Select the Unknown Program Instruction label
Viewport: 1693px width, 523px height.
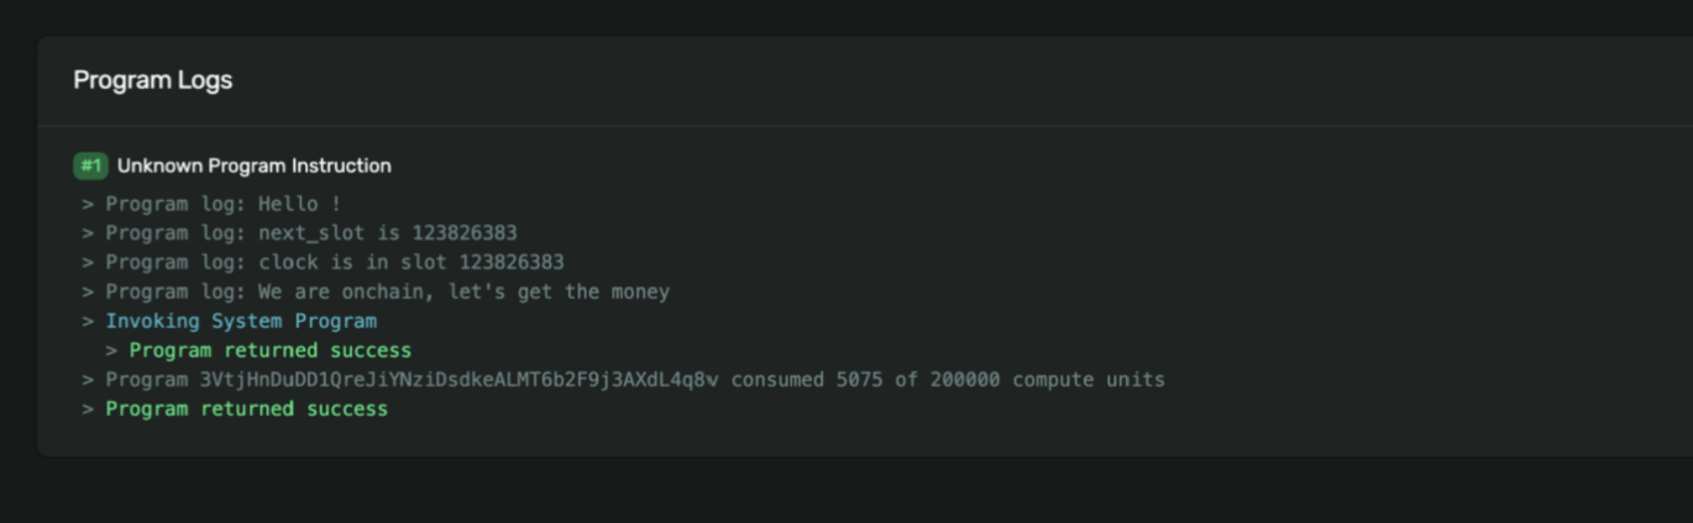[x=254, y=166]
